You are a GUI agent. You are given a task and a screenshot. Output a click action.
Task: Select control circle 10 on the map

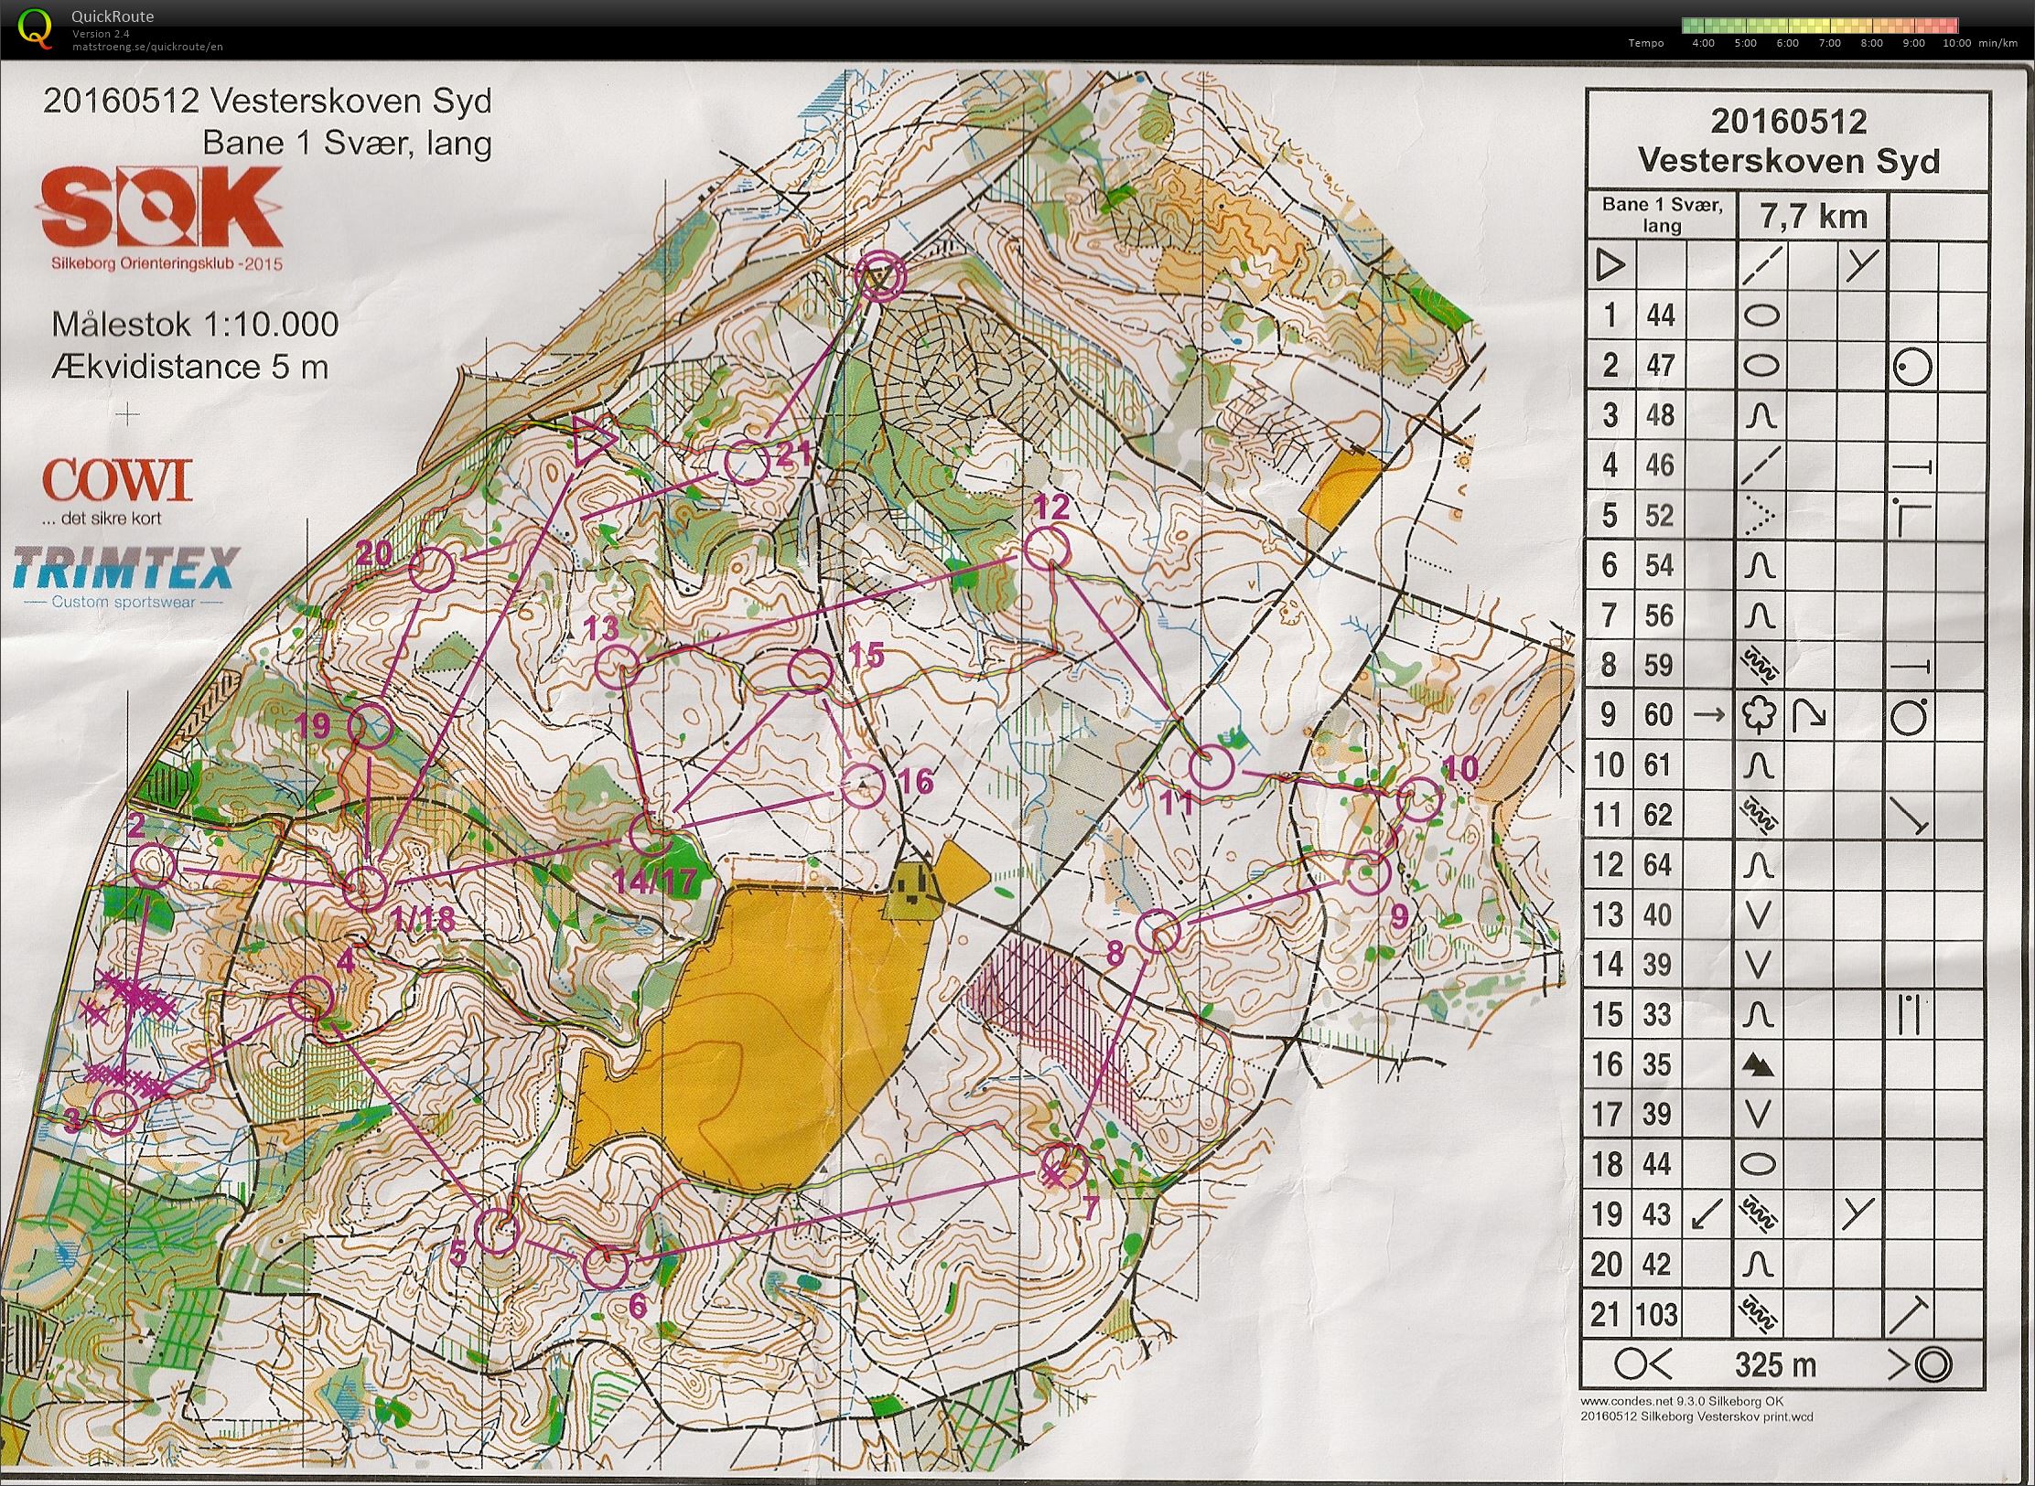click(x=1421, y=799)
